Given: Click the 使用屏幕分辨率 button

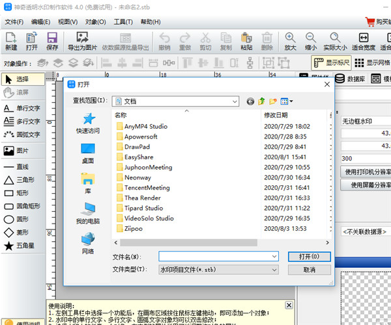Looking at the screenshot, I should pos(366,185).
